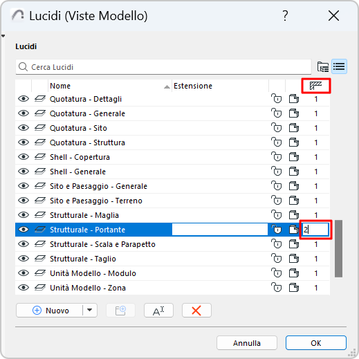Click layer type icon of Unità Modello - Zona

point(40,288)
